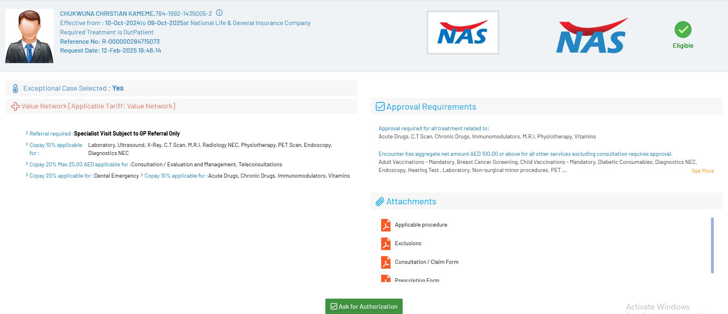Expand Copay 20% Max 25.00 AED chevron
The height and width of the screenshot is (314, 728).
(x=27, y=163)
